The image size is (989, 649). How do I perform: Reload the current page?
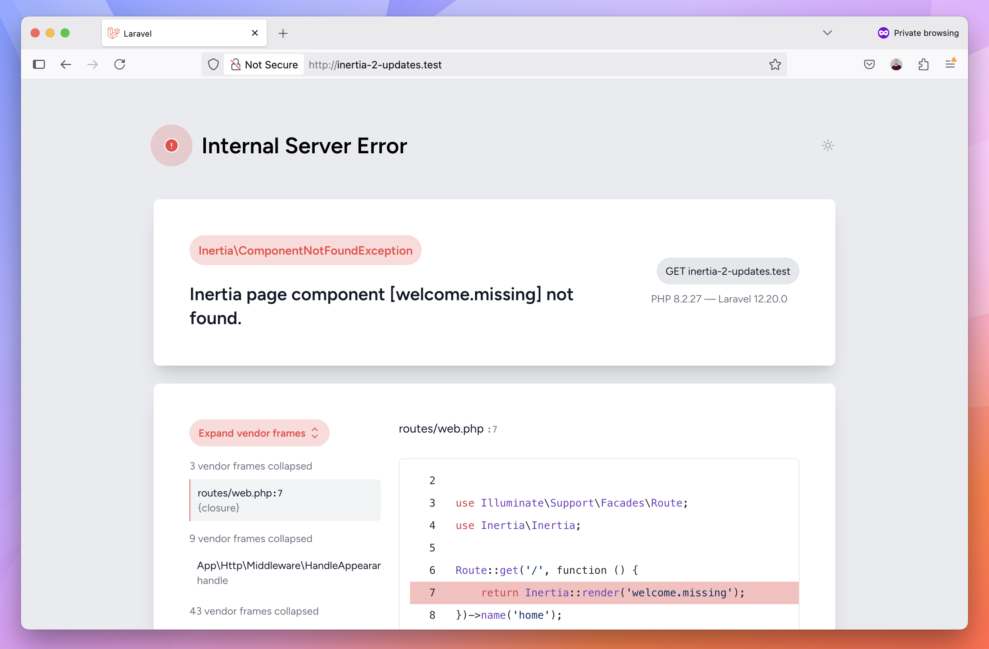coord(120,64)
